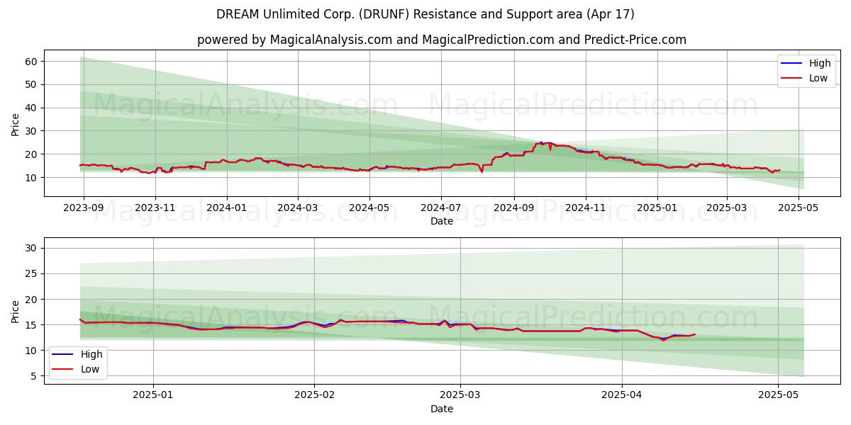Click the '2025-04' x-axis label on the bottom chart
The height and width of the screenshot is (425, 851).
pos(622,396)
